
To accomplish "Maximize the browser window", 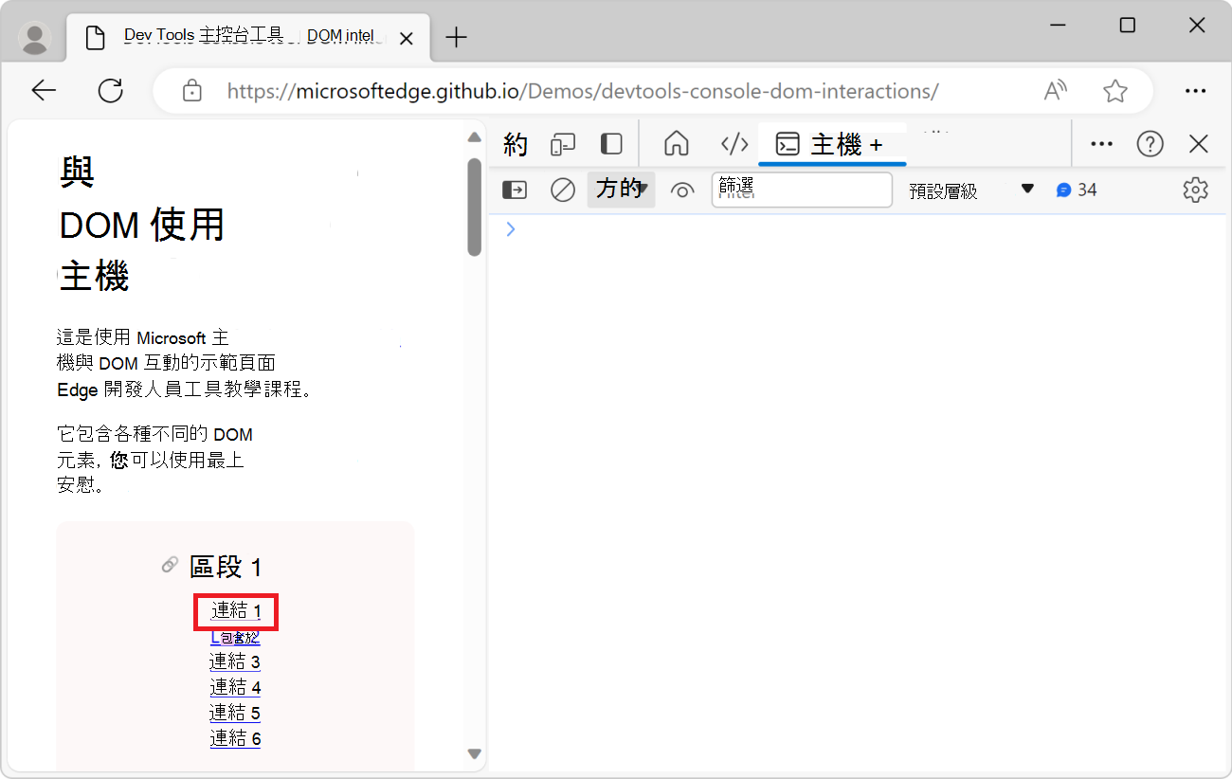I will coord(1127,26).
